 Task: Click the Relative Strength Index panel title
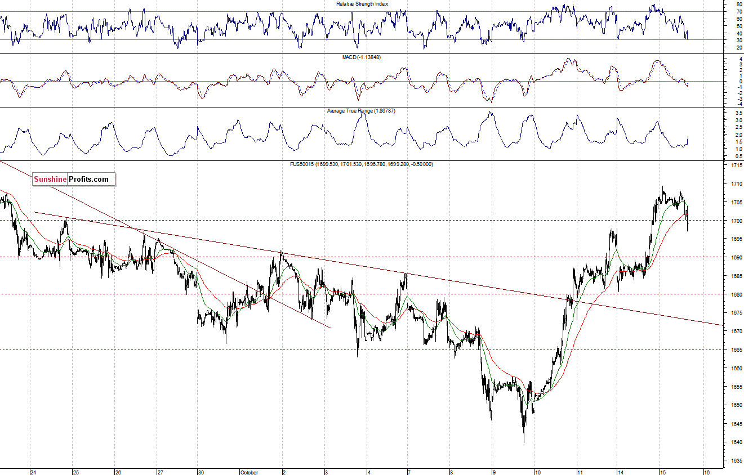pyautogui.click(x=362, y=4)
